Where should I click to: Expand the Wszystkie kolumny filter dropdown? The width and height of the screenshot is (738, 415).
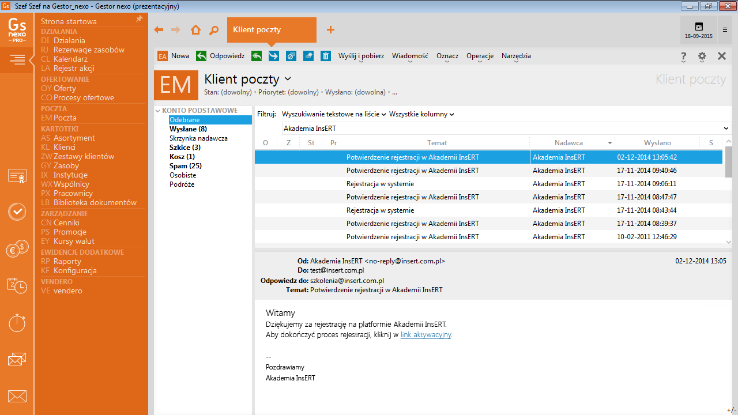421,114
